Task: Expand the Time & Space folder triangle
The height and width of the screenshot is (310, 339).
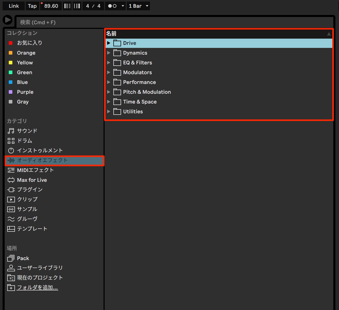Action: tap(109, 102)
